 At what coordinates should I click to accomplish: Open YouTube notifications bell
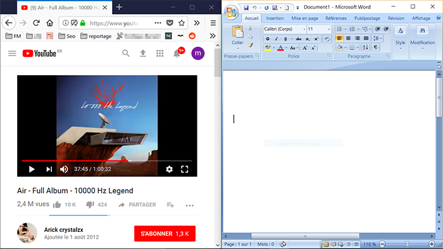coord(177,53)
